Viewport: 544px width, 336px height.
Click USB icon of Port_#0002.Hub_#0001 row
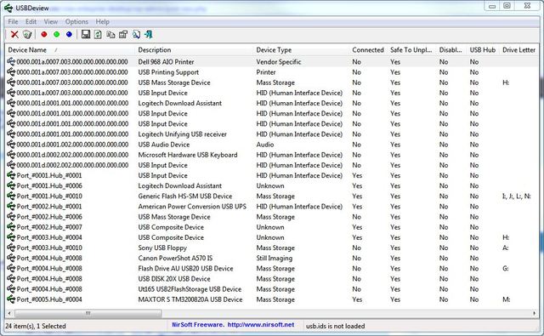[11, 207]
